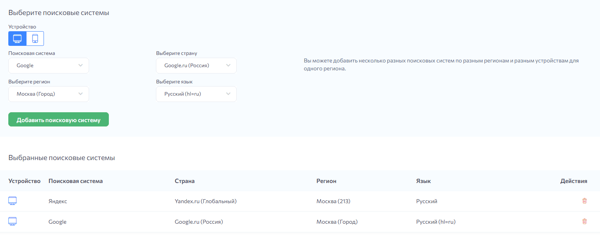Select the Yandex.ru (Глобальный) table cell
600x249 pixels.
pos(205,201)
